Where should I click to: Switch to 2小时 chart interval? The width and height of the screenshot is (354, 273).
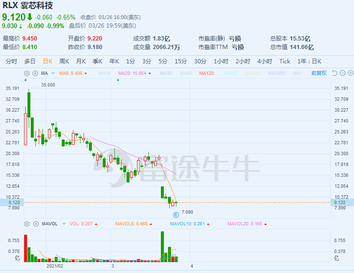243,61
